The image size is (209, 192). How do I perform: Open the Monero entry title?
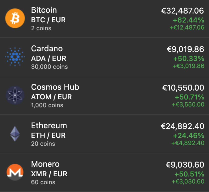click(x=45, y=164)
